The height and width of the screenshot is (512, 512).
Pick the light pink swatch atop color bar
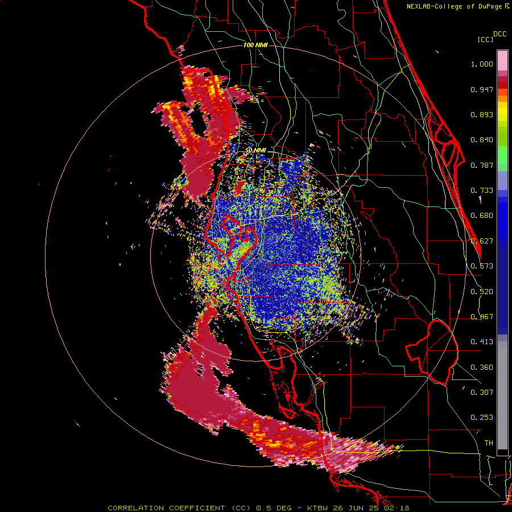[502, 61]
